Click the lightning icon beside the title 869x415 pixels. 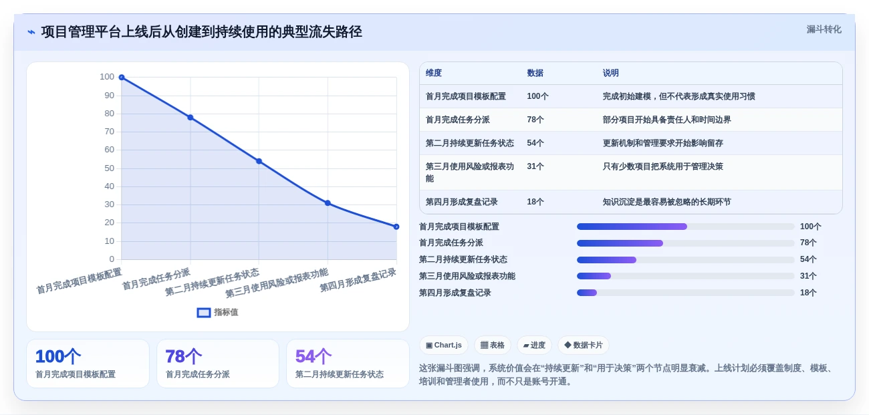31,31
